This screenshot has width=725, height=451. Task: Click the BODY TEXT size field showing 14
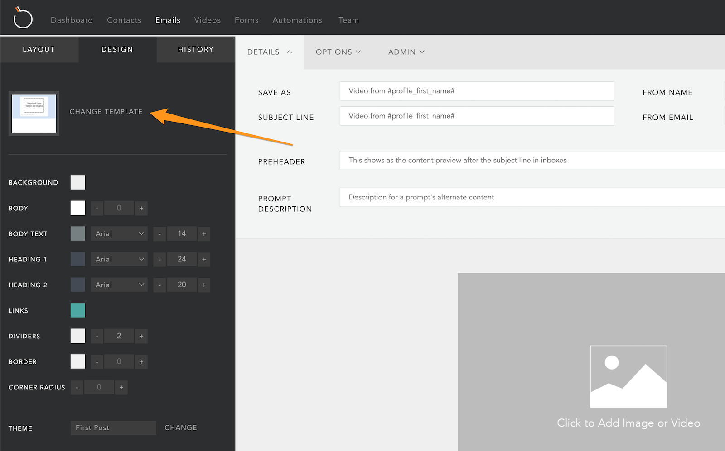pos(182,233)
